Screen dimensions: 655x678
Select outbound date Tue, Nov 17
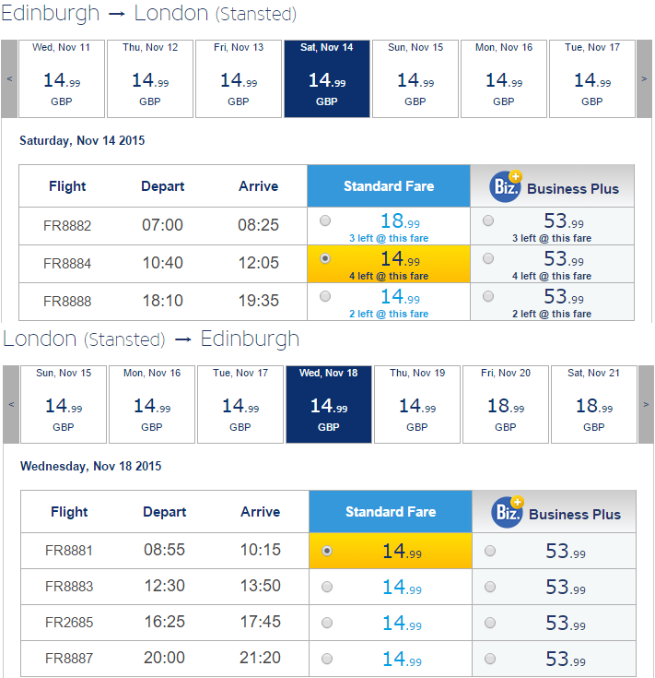(592, 78)
